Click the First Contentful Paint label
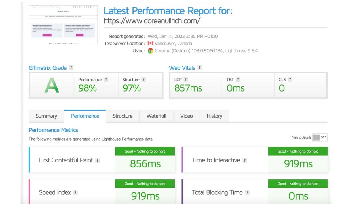Image resolution: width=363 pixels, height=204 pixels. point(66,160)
